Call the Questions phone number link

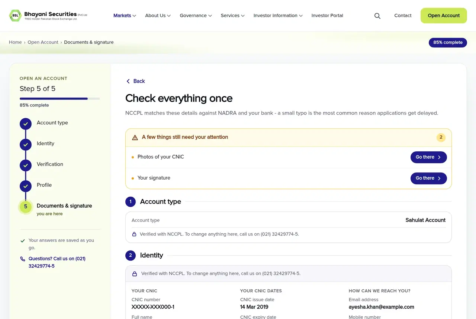tap(57, 263)
